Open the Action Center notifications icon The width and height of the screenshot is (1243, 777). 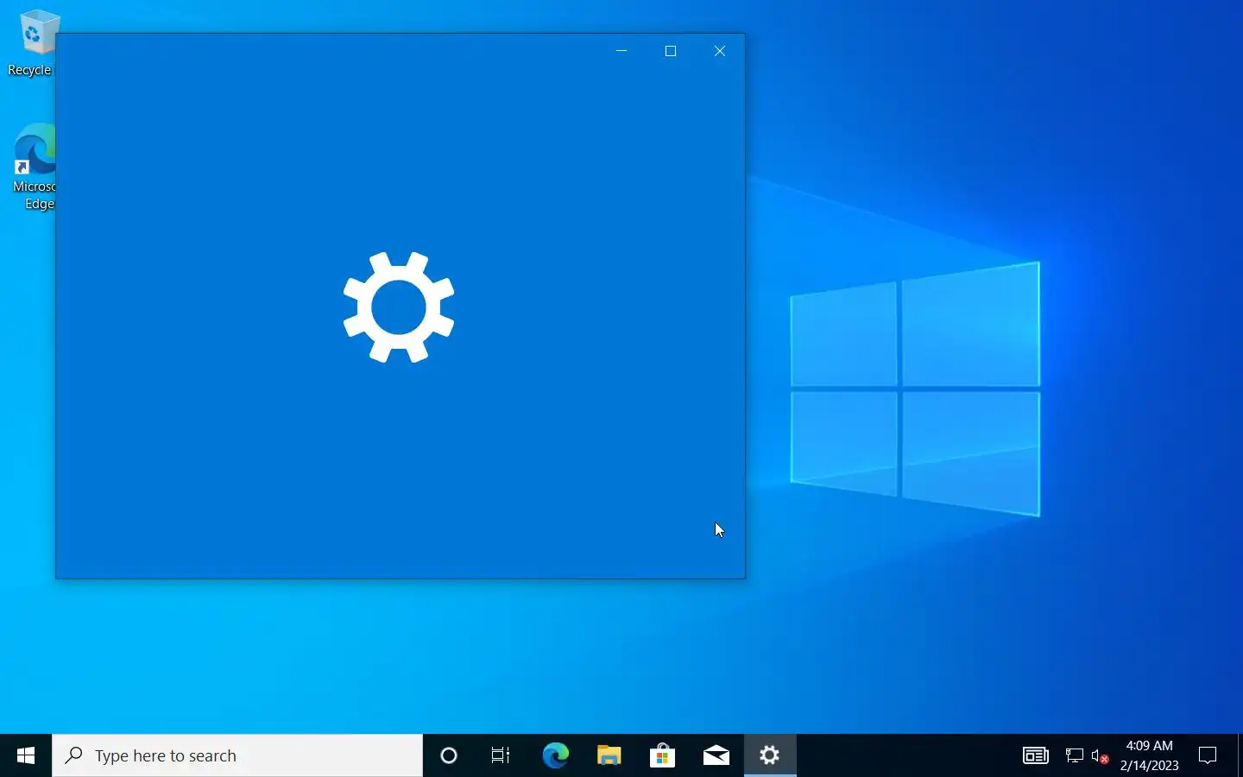pos(1208,755)
